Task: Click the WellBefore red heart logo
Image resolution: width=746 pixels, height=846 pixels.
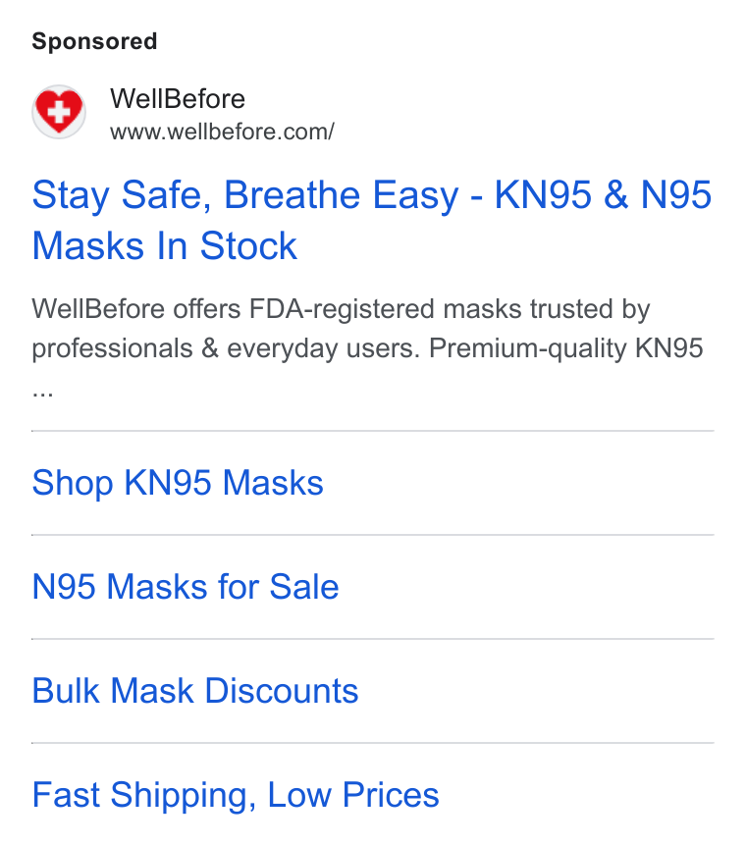Action: [x=59, y=112]
